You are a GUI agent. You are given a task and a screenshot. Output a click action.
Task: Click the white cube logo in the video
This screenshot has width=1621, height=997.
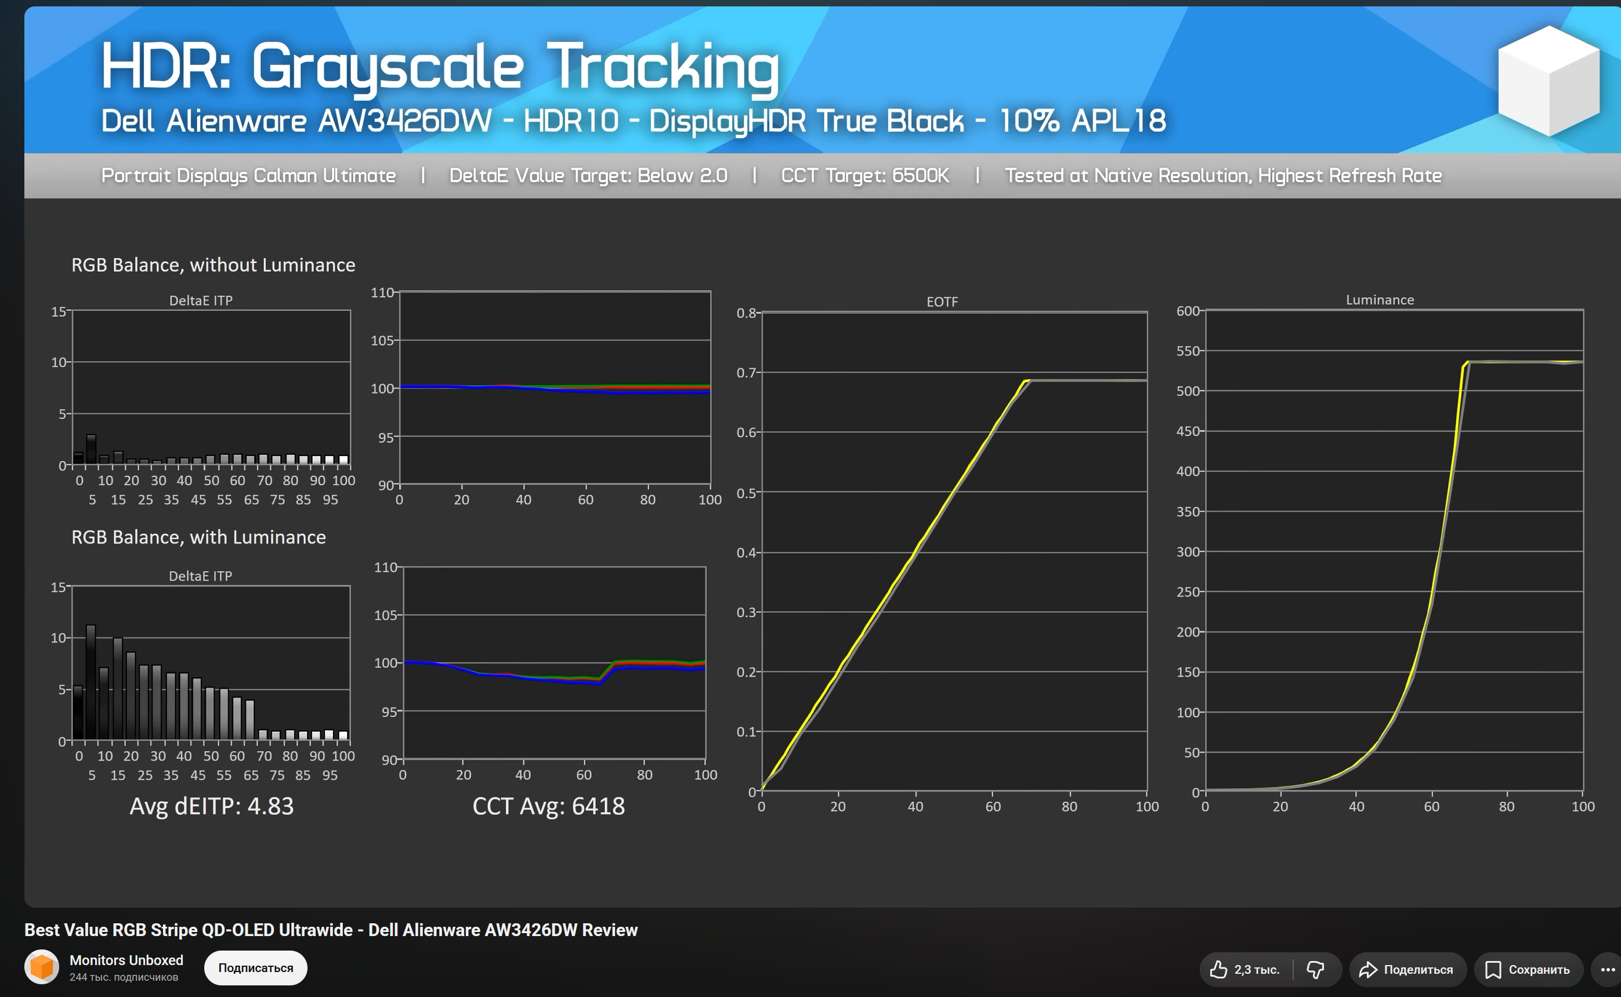[1548, 81]
